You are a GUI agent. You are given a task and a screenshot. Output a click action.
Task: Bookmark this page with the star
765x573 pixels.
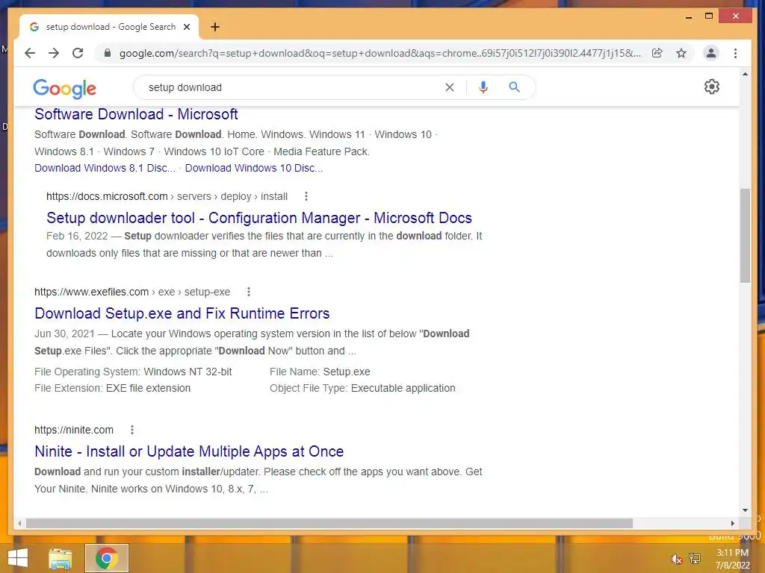tap(681, 53)
